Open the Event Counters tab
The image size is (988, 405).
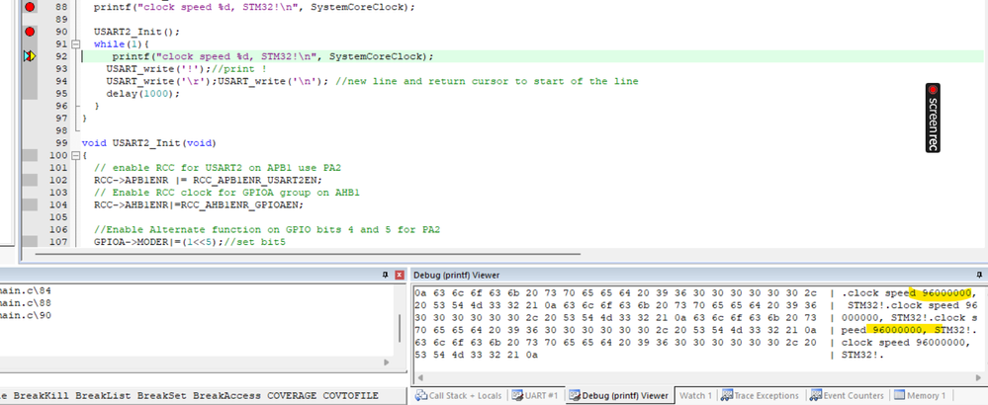(x=848, y=395)
